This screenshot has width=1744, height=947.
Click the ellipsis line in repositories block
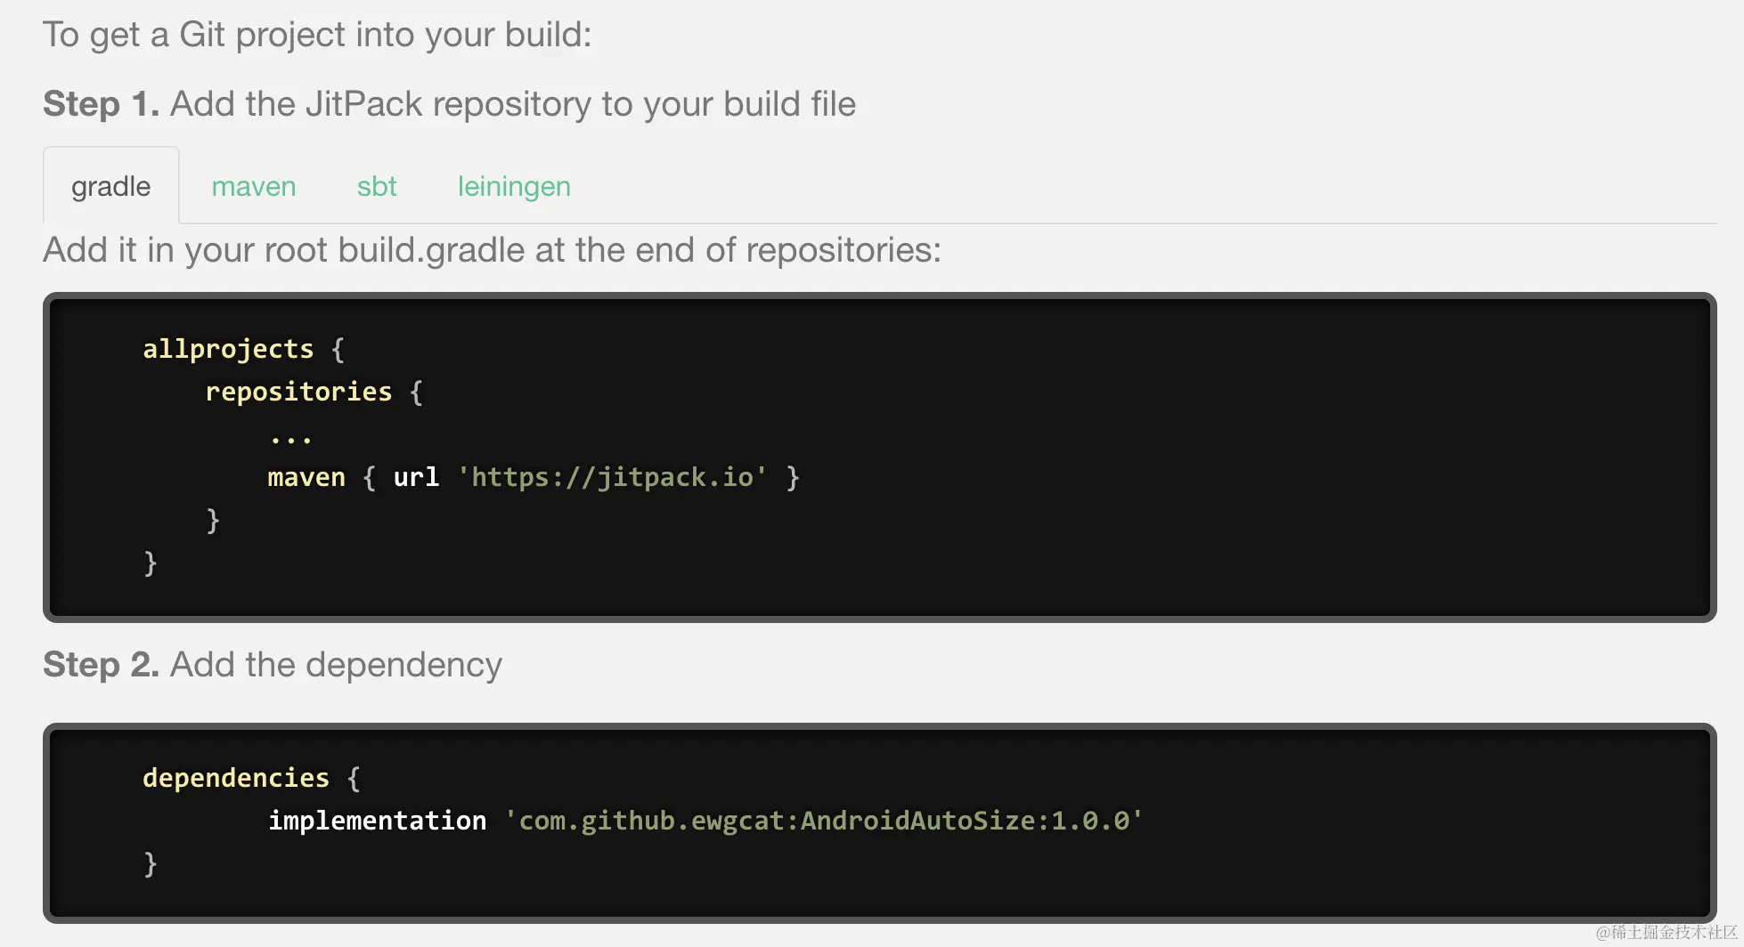pyautogui.click(x=290, y=436)
